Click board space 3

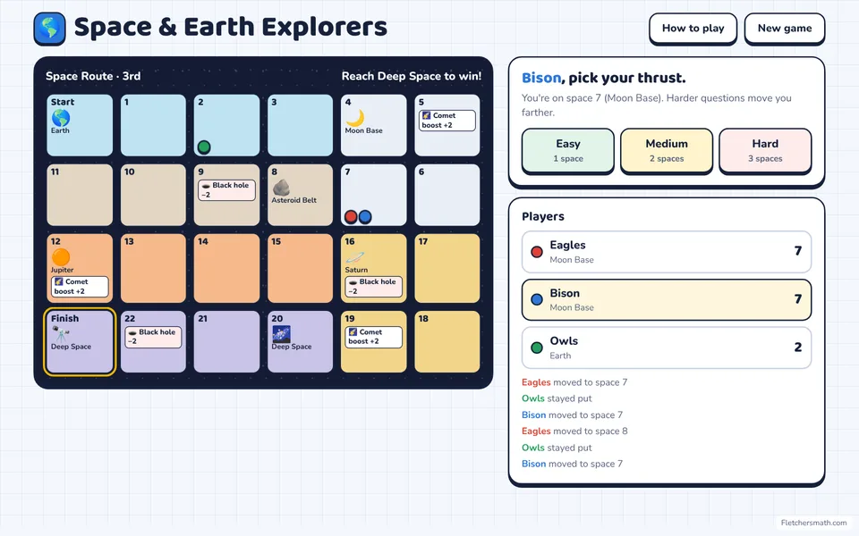tap(301, 125)
